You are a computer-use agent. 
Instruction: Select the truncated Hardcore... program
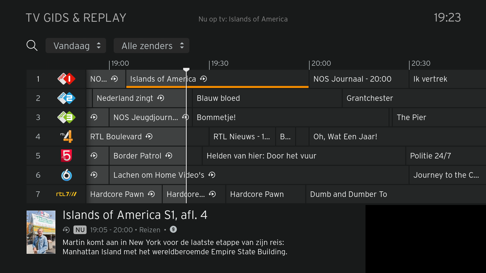pyautogui.click(x=194, y=194)
